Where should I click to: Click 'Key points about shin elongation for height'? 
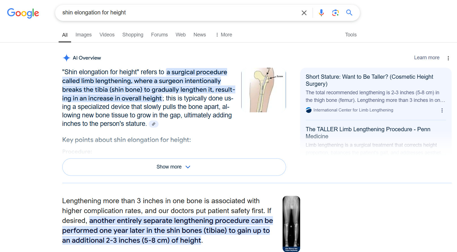click(x=127, y=140)
